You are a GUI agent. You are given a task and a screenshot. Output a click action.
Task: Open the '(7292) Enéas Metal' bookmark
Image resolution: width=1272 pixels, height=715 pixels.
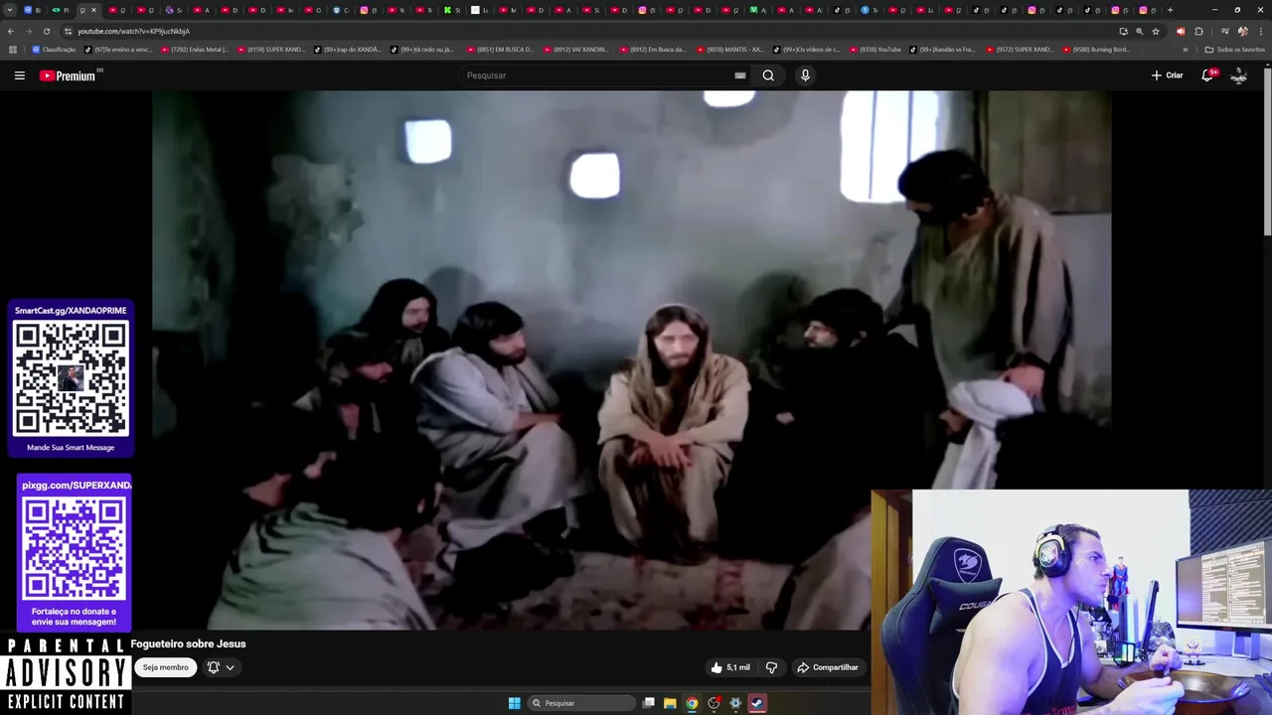pyautogui.click(x=195, y=50)
